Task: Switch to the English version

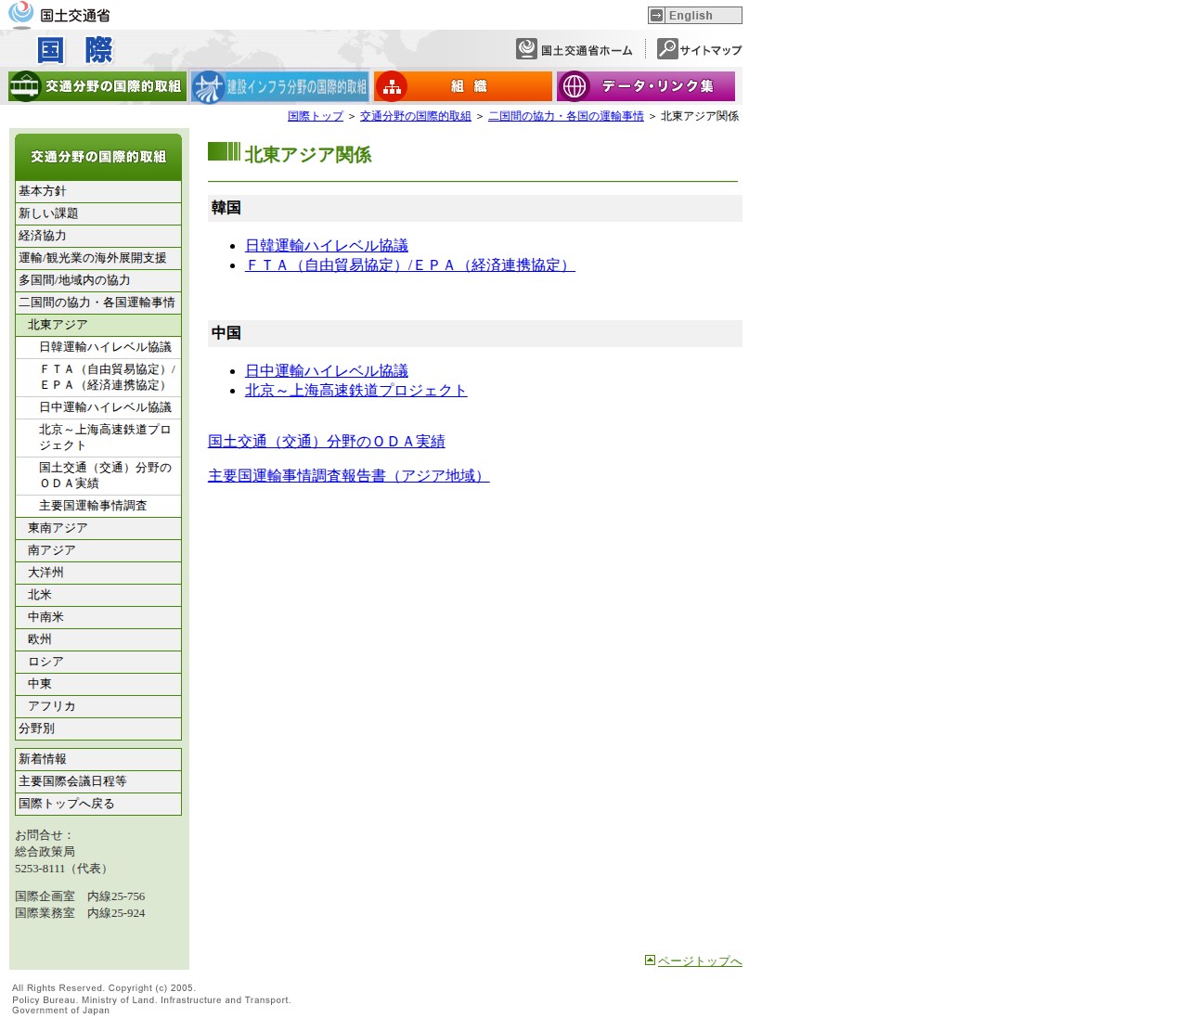Action: 695,15
